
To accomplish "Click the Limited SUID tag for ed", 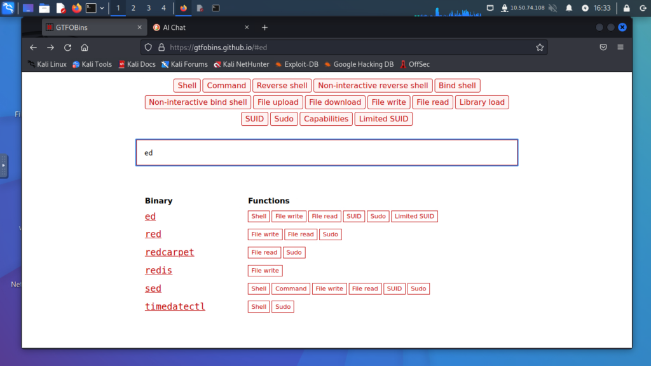I will (x=414, y=217).
